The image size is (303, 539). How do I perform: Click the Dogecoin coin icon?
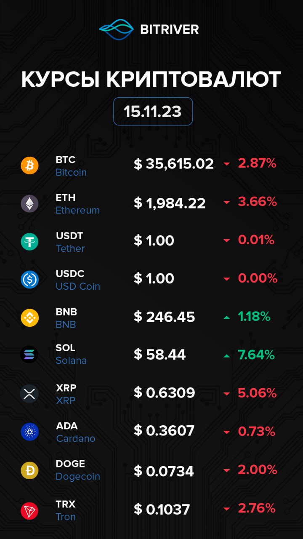[x=29, y=470]
